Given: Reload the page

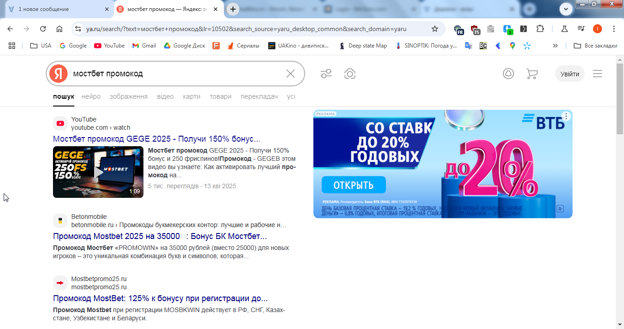Looking at the screenshot, I should pyautogui.click(x=43, y=29).
